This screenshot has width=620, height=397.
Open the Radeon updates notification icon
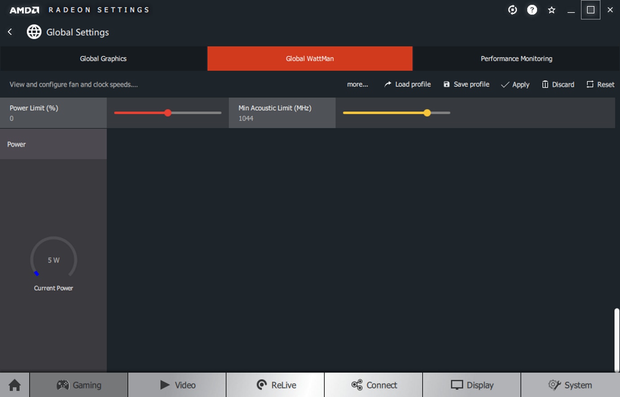coord(512,10)
